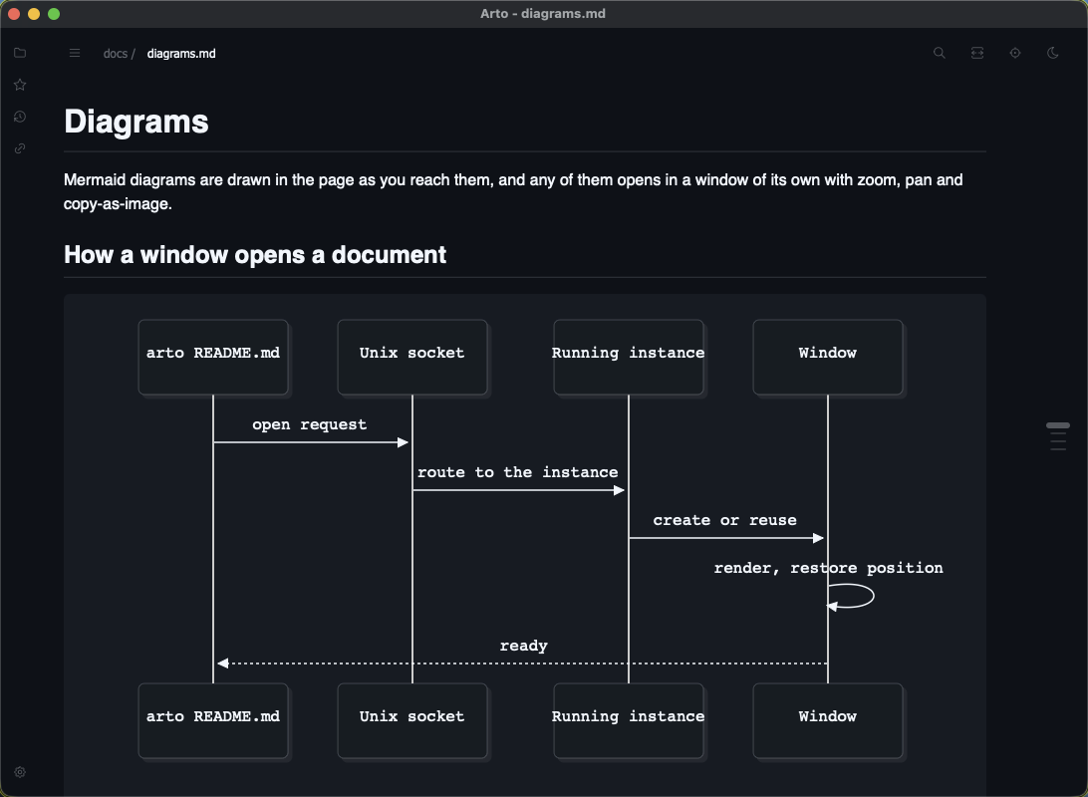Toggle content width icon in top toolbar
The height and width of the screenshot is (797, 1088).
coord(977,53)
